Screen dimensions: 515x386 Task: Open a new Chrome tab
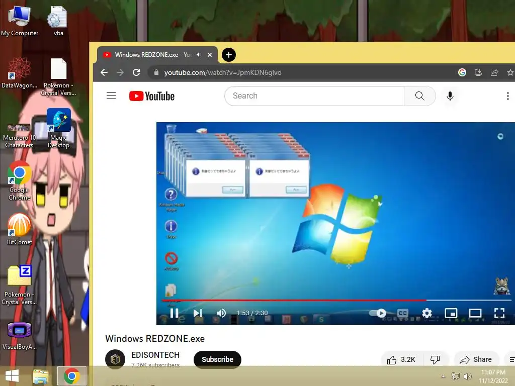coord(229,55)
